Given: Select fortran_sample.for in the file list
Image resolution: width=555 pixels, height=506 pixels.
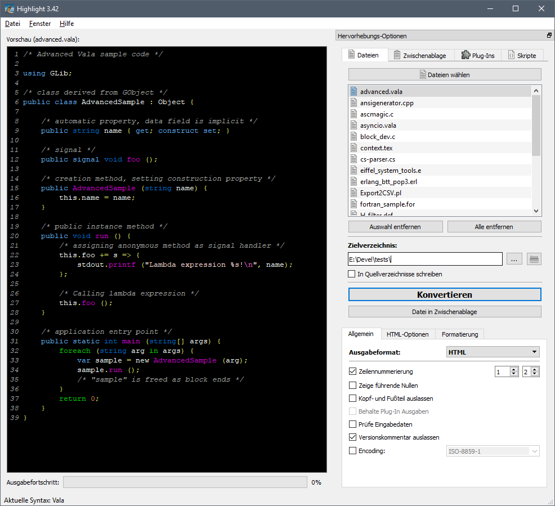Looking at the screenshot, I should pyautogui.click(x=440, y=204).
